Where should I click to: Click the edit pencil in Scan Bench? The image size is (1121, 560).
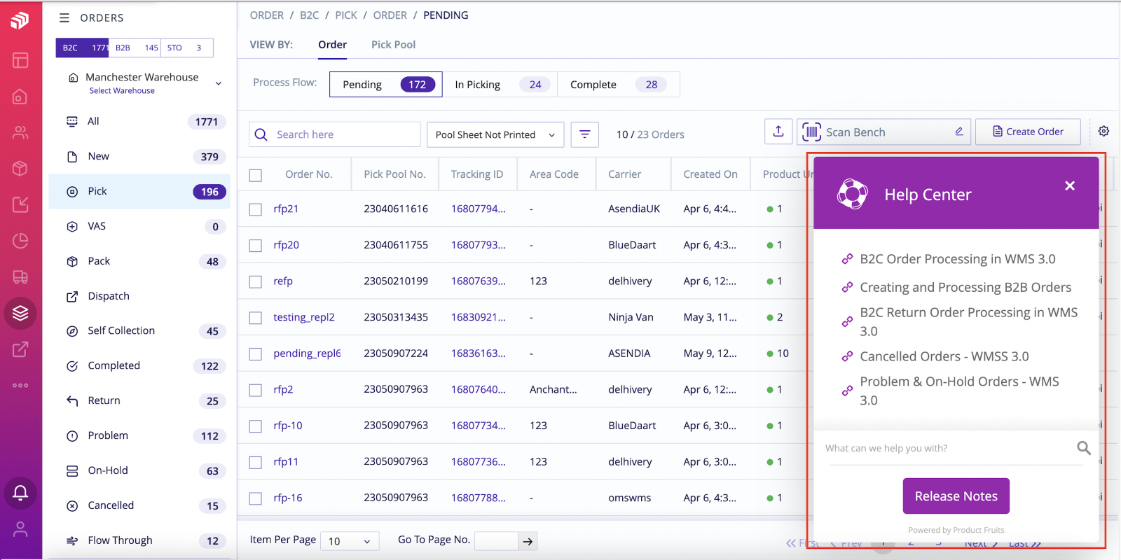[959, 132]
